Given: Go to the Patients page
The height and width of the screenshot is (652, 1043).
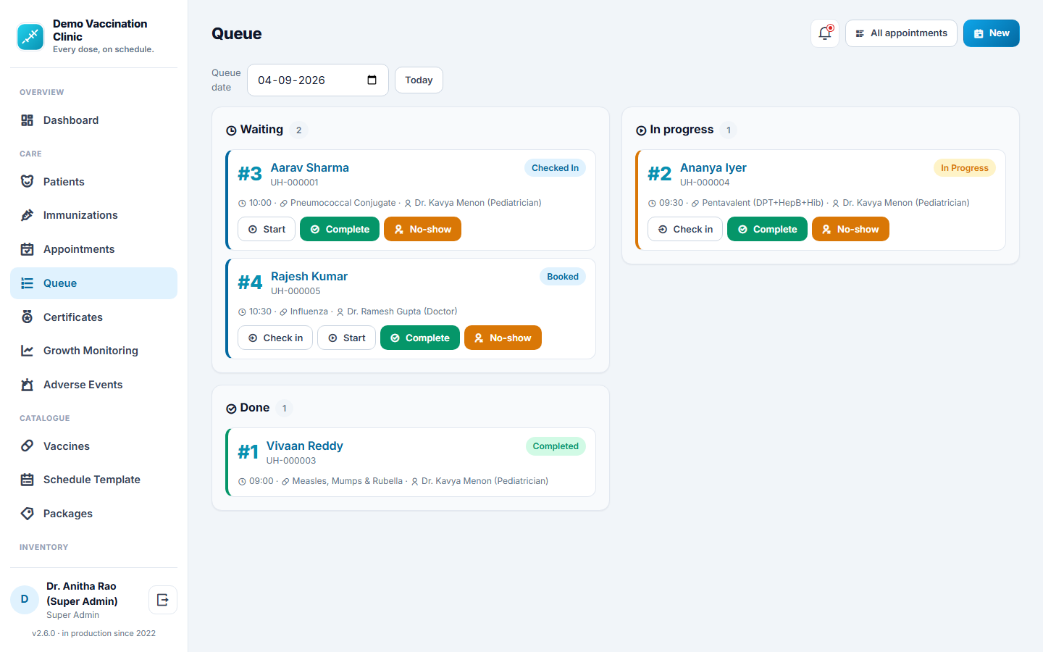Looking at the screenshot, I should tap(93, 182).
